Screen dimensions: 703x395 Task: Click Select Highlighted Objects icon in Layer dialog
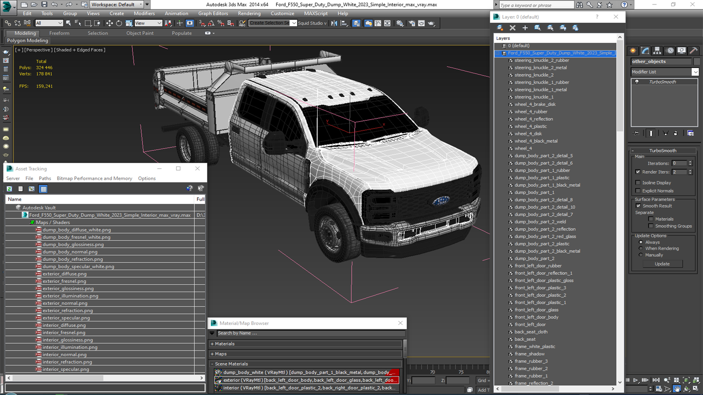(x=538, y=28)
